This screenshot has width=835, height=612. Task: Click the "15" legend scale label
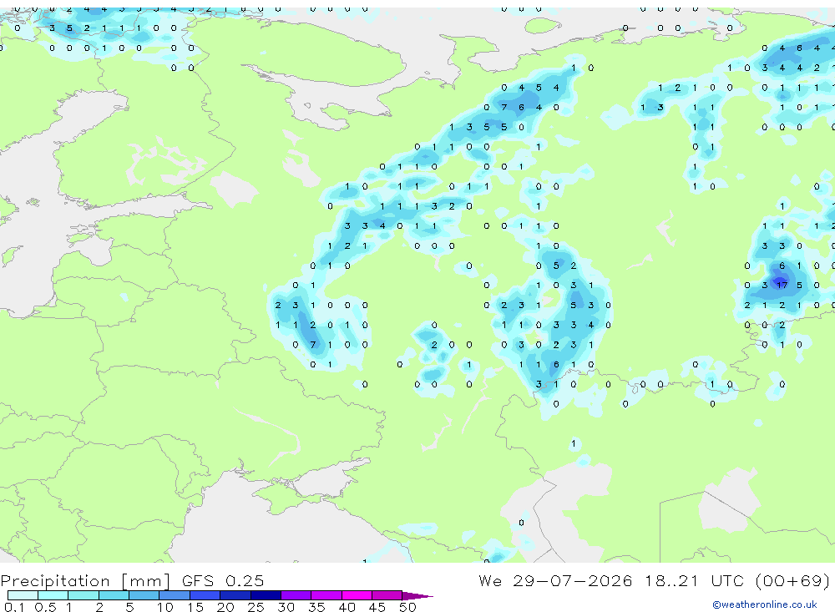(x=195, y=607)
